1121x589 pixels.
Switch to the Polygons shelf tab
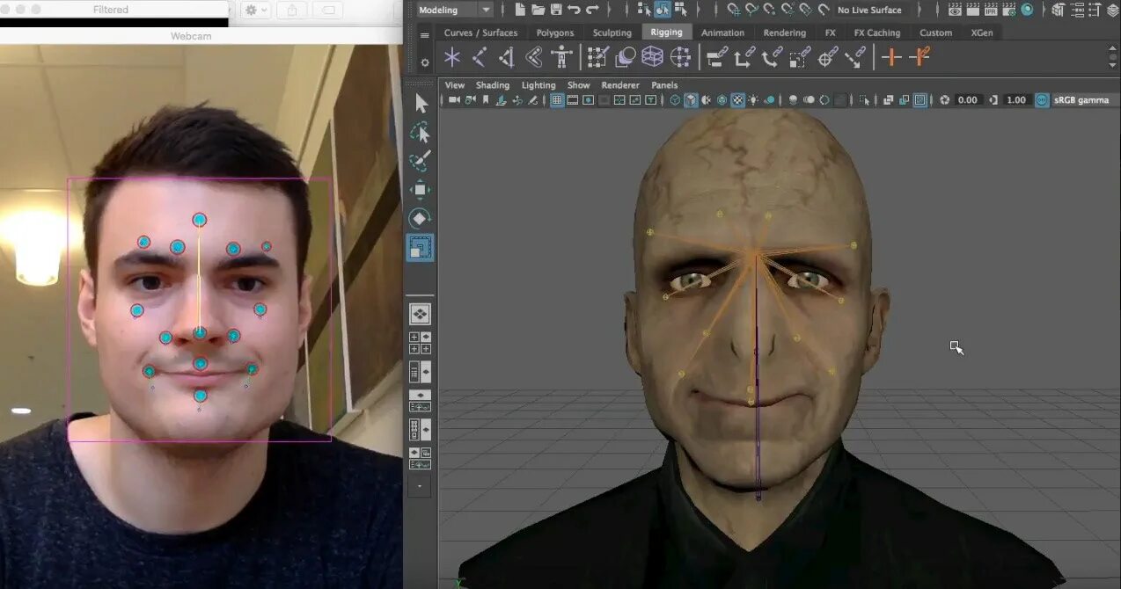pyautogui.click(x=555, y=33)
